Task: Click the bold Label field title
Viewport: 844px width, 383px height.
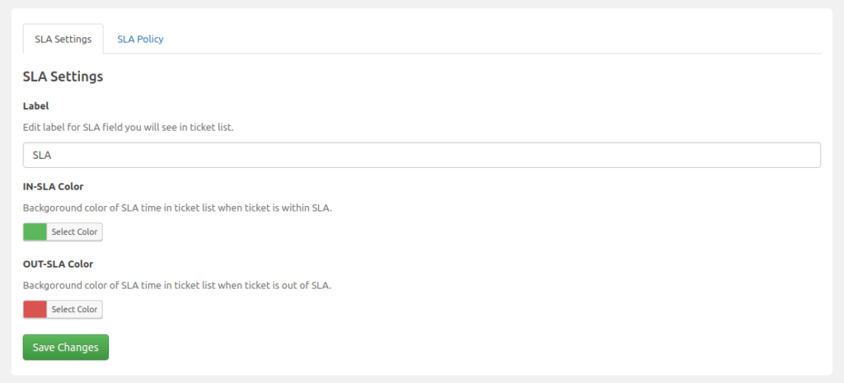Action: 36,105
